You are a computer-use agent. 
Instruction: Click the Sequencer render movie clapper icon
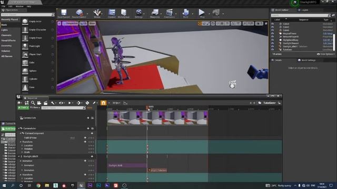click(46, 103)
